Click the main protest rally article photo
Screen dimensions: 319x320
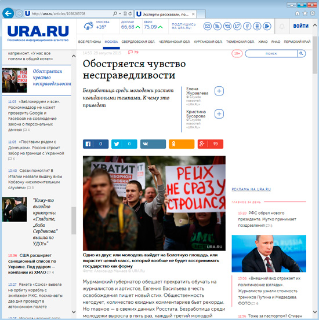[154, 203]
